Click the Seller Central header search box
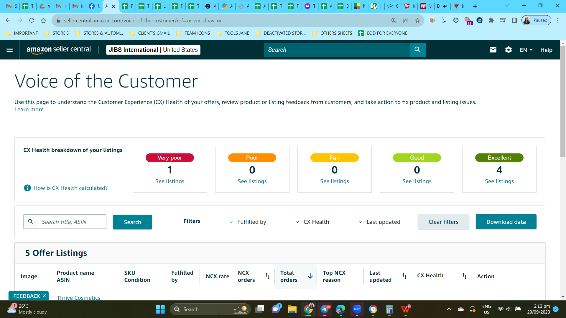This screenshot has height=318, width=566. pyautogui.click(x=337, y=50)
